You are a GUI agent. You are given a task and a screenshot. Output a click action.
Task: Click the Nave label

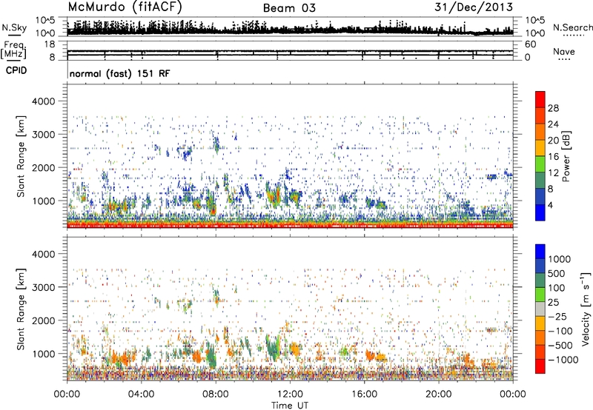[564, 52]
